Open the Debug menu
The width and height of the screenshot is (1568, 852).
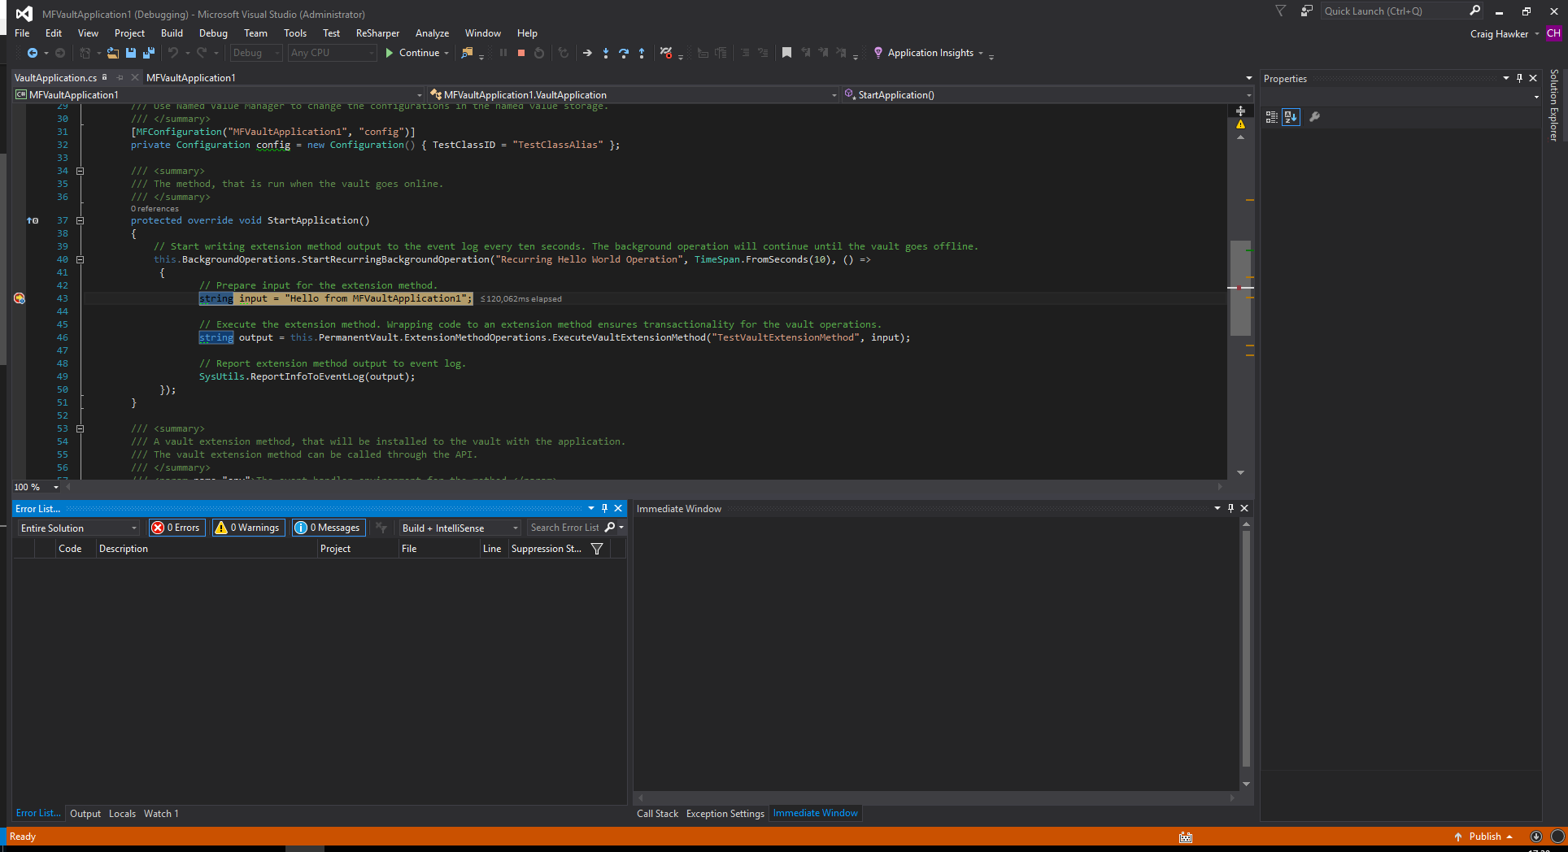point(213,33)
